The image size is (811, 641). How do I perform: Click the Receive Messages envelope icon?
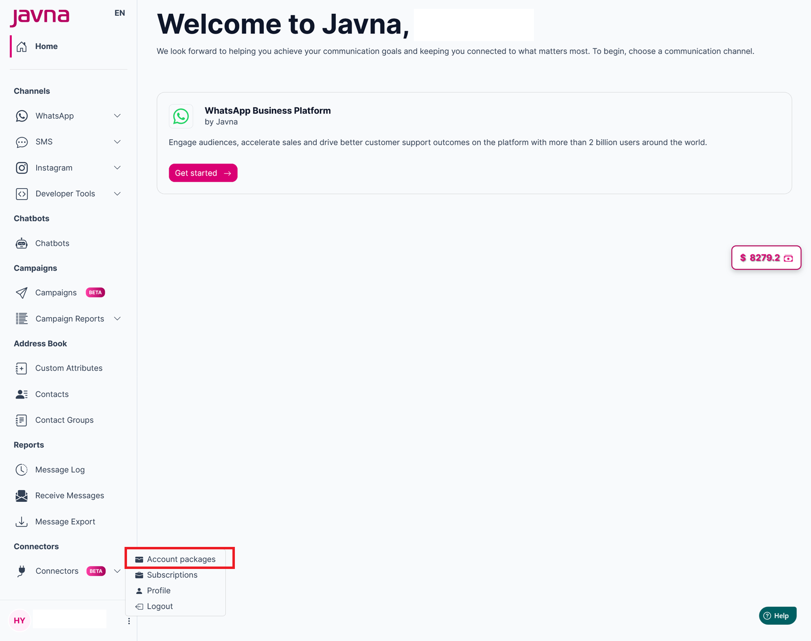click(x=22, y=495)
